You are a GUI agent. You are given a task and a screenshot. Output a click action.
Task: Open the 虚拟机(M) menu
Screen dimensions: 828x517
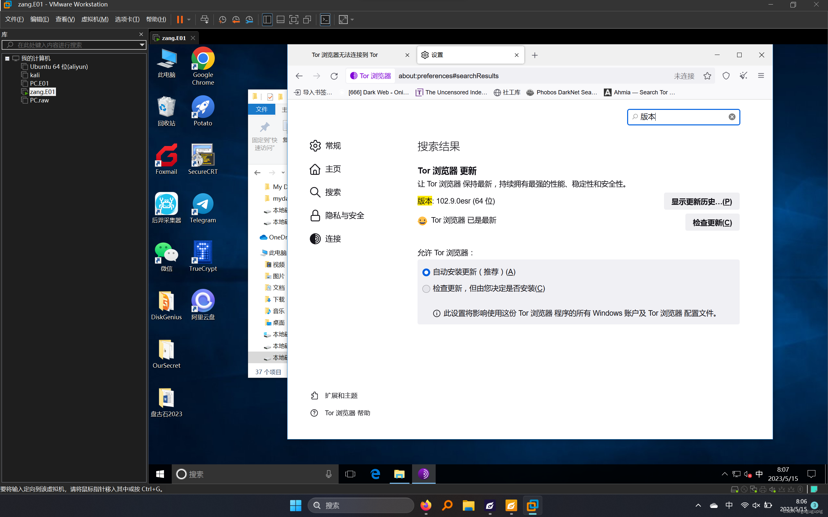[x=94, y=19]
